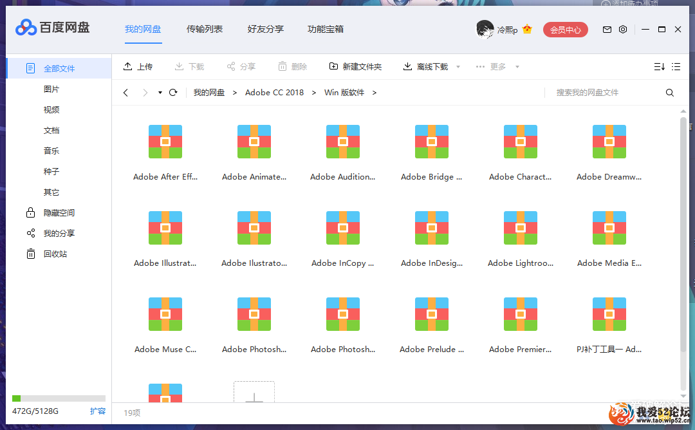
Task: Click the 分享 share button
Action: (x=241, y=66)
